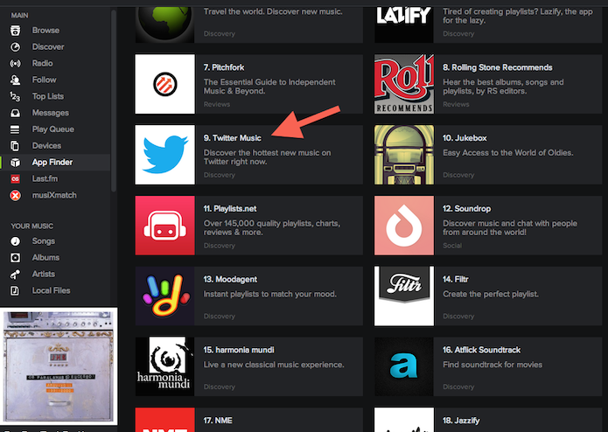Click the Albums disc icon
Viewport: 608px width, 432px height.
click(x=15, y=258)
